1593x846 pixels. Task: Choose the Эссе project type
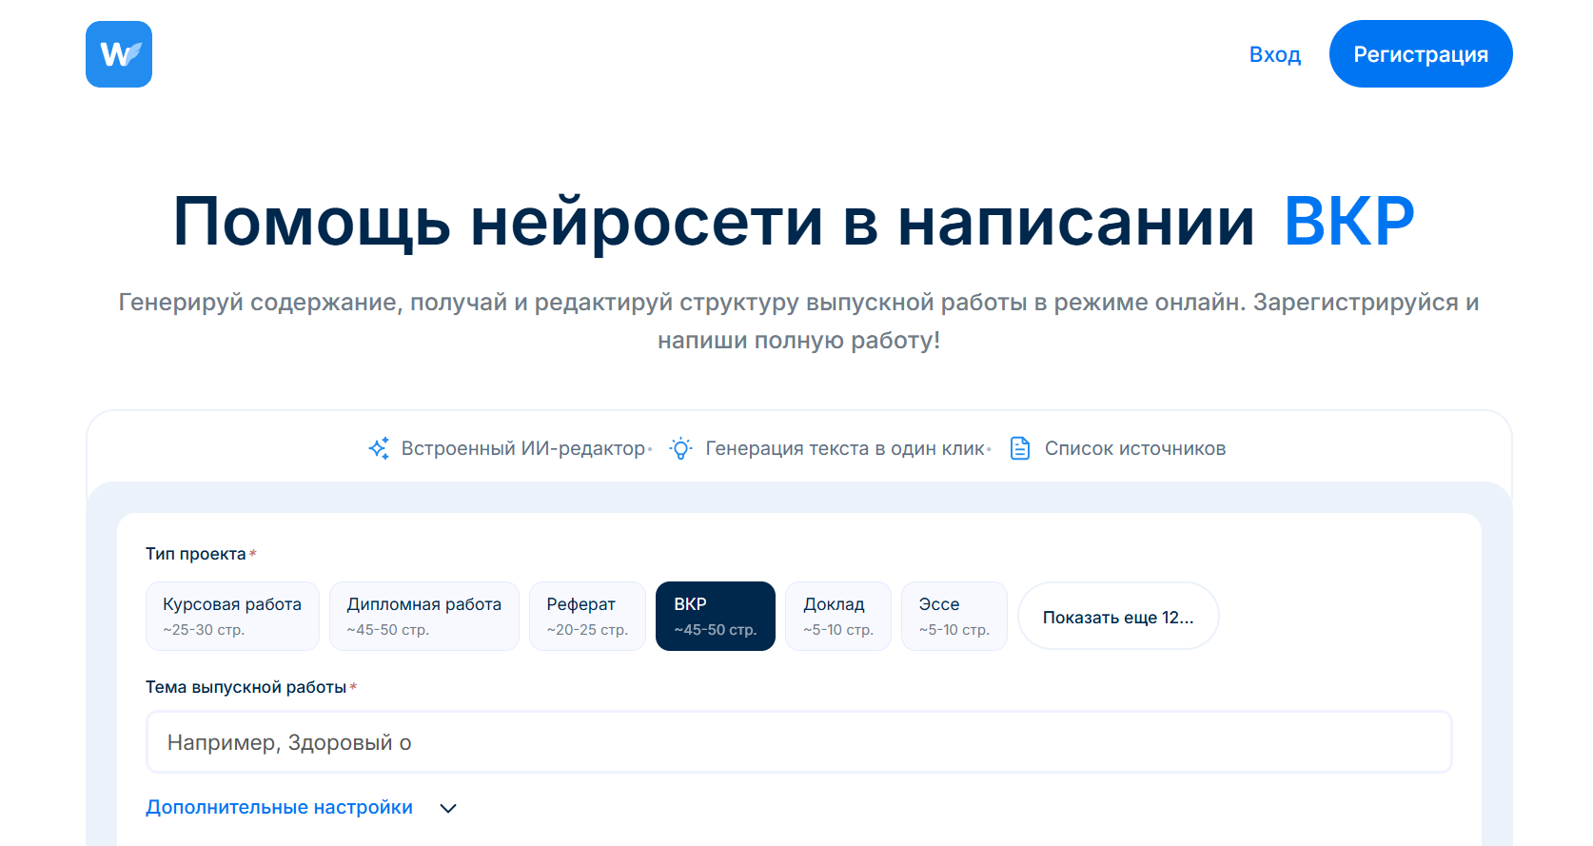pos(954,616)
